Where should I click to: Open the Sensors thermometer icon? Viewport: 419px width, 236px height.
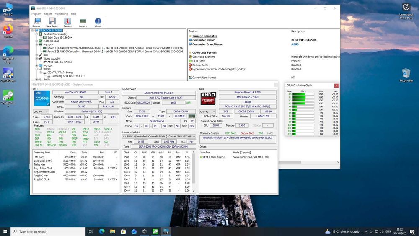67,23
